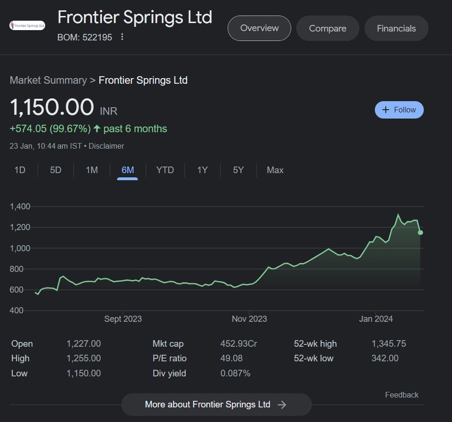Click the Sept 2023 axis label
452x422 pixels.
tap(123, 319)
